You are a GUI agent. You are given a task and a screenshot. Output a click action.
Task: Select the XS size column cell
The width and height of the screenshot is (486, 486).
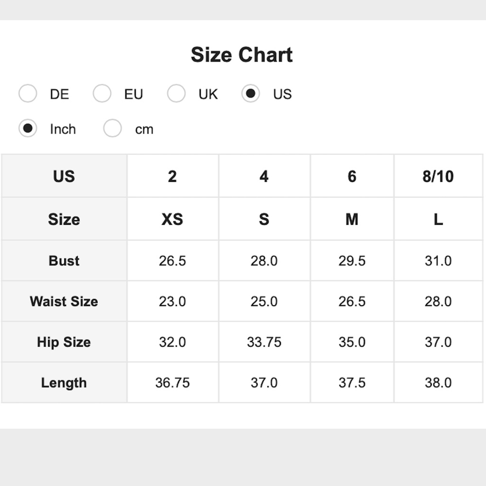[173, 219]
